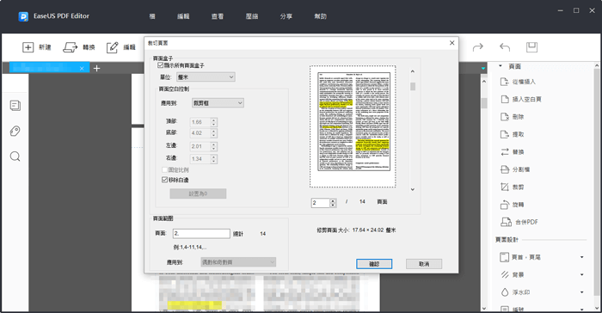The width and height of the screenshot is (602, 313).
Task: Open the Help (幫助) menu
Action: (x=320, y=16)
